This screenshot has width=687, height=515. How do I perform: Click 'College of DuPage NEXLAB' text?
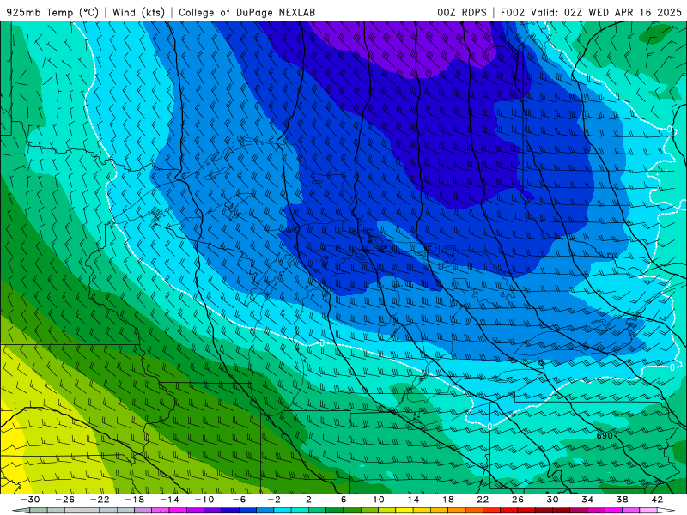[x=246, y=12]
